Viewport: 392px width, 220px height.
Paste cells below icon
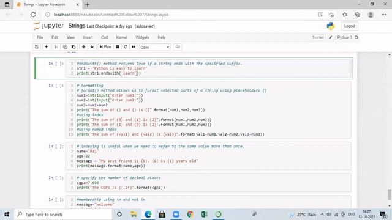[73, 47]
